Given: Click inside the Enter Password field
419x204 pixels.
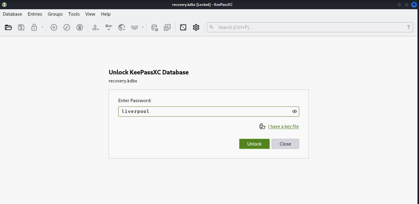Looking at the screenshot, I should (x=203, y=111).
